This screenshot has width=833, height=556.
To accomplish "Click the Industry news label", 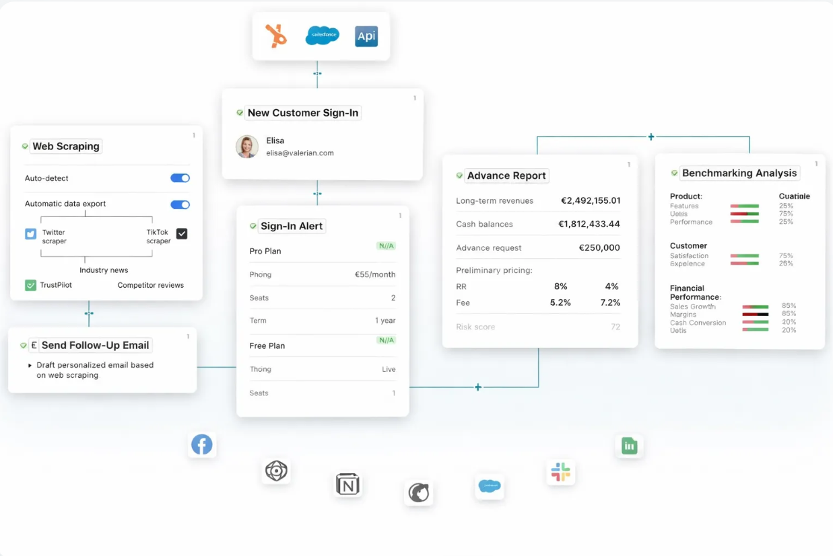I will pyautogui.click(x=104, y=270).
